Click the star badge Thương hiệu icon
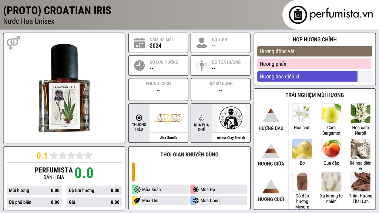 pyautogui.click(x=139, y=118)
